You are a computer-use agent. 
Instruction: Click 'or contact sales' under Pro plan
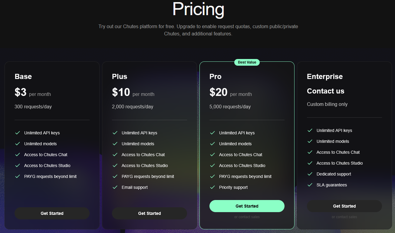coord(247,217)
